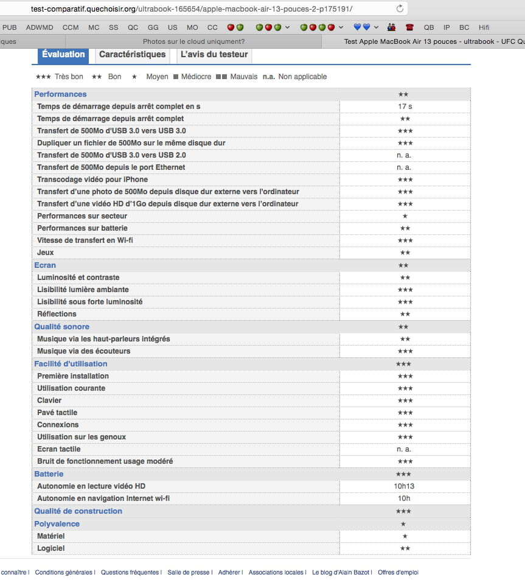The image size is (525, 580).
Task: Click the 'Pavé tactile' row label
Action: click(x=57, y=413)
